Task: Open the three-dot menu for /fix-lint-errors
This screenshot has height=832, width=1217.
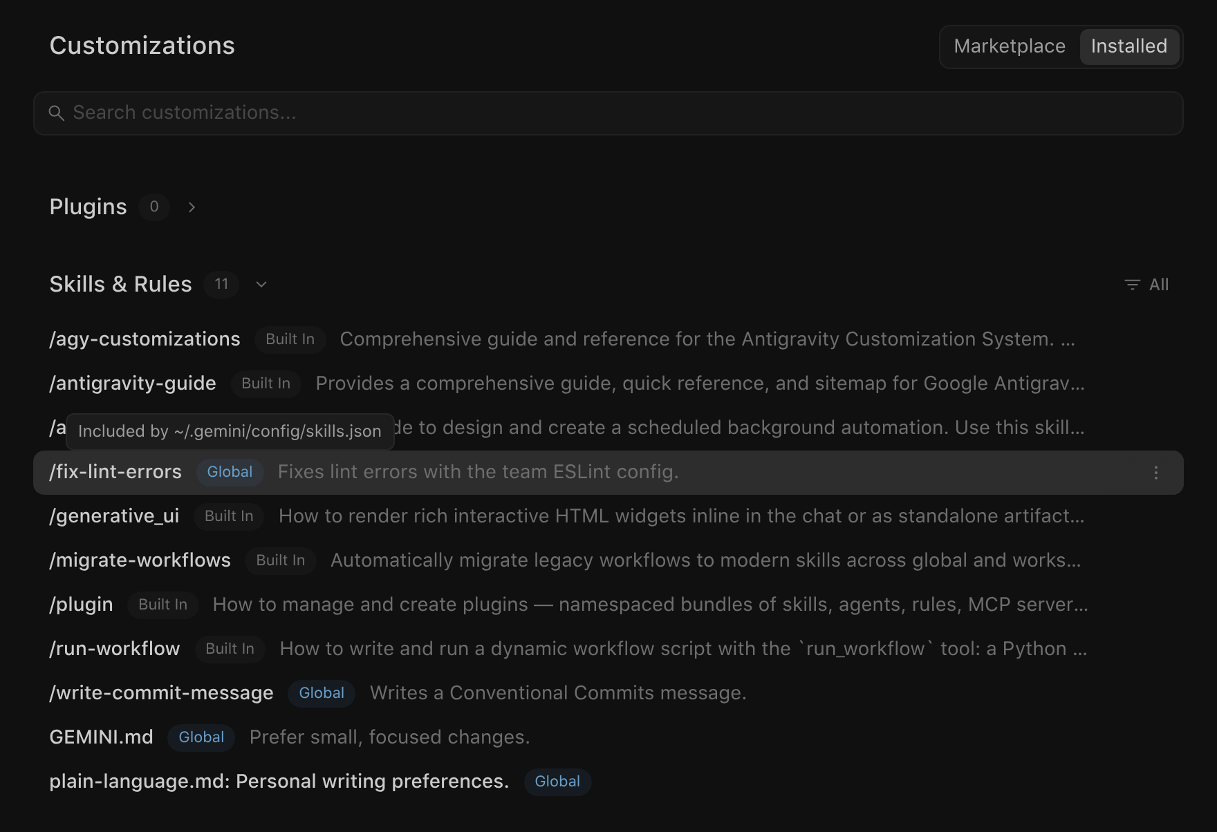Action: point(1156,473)
